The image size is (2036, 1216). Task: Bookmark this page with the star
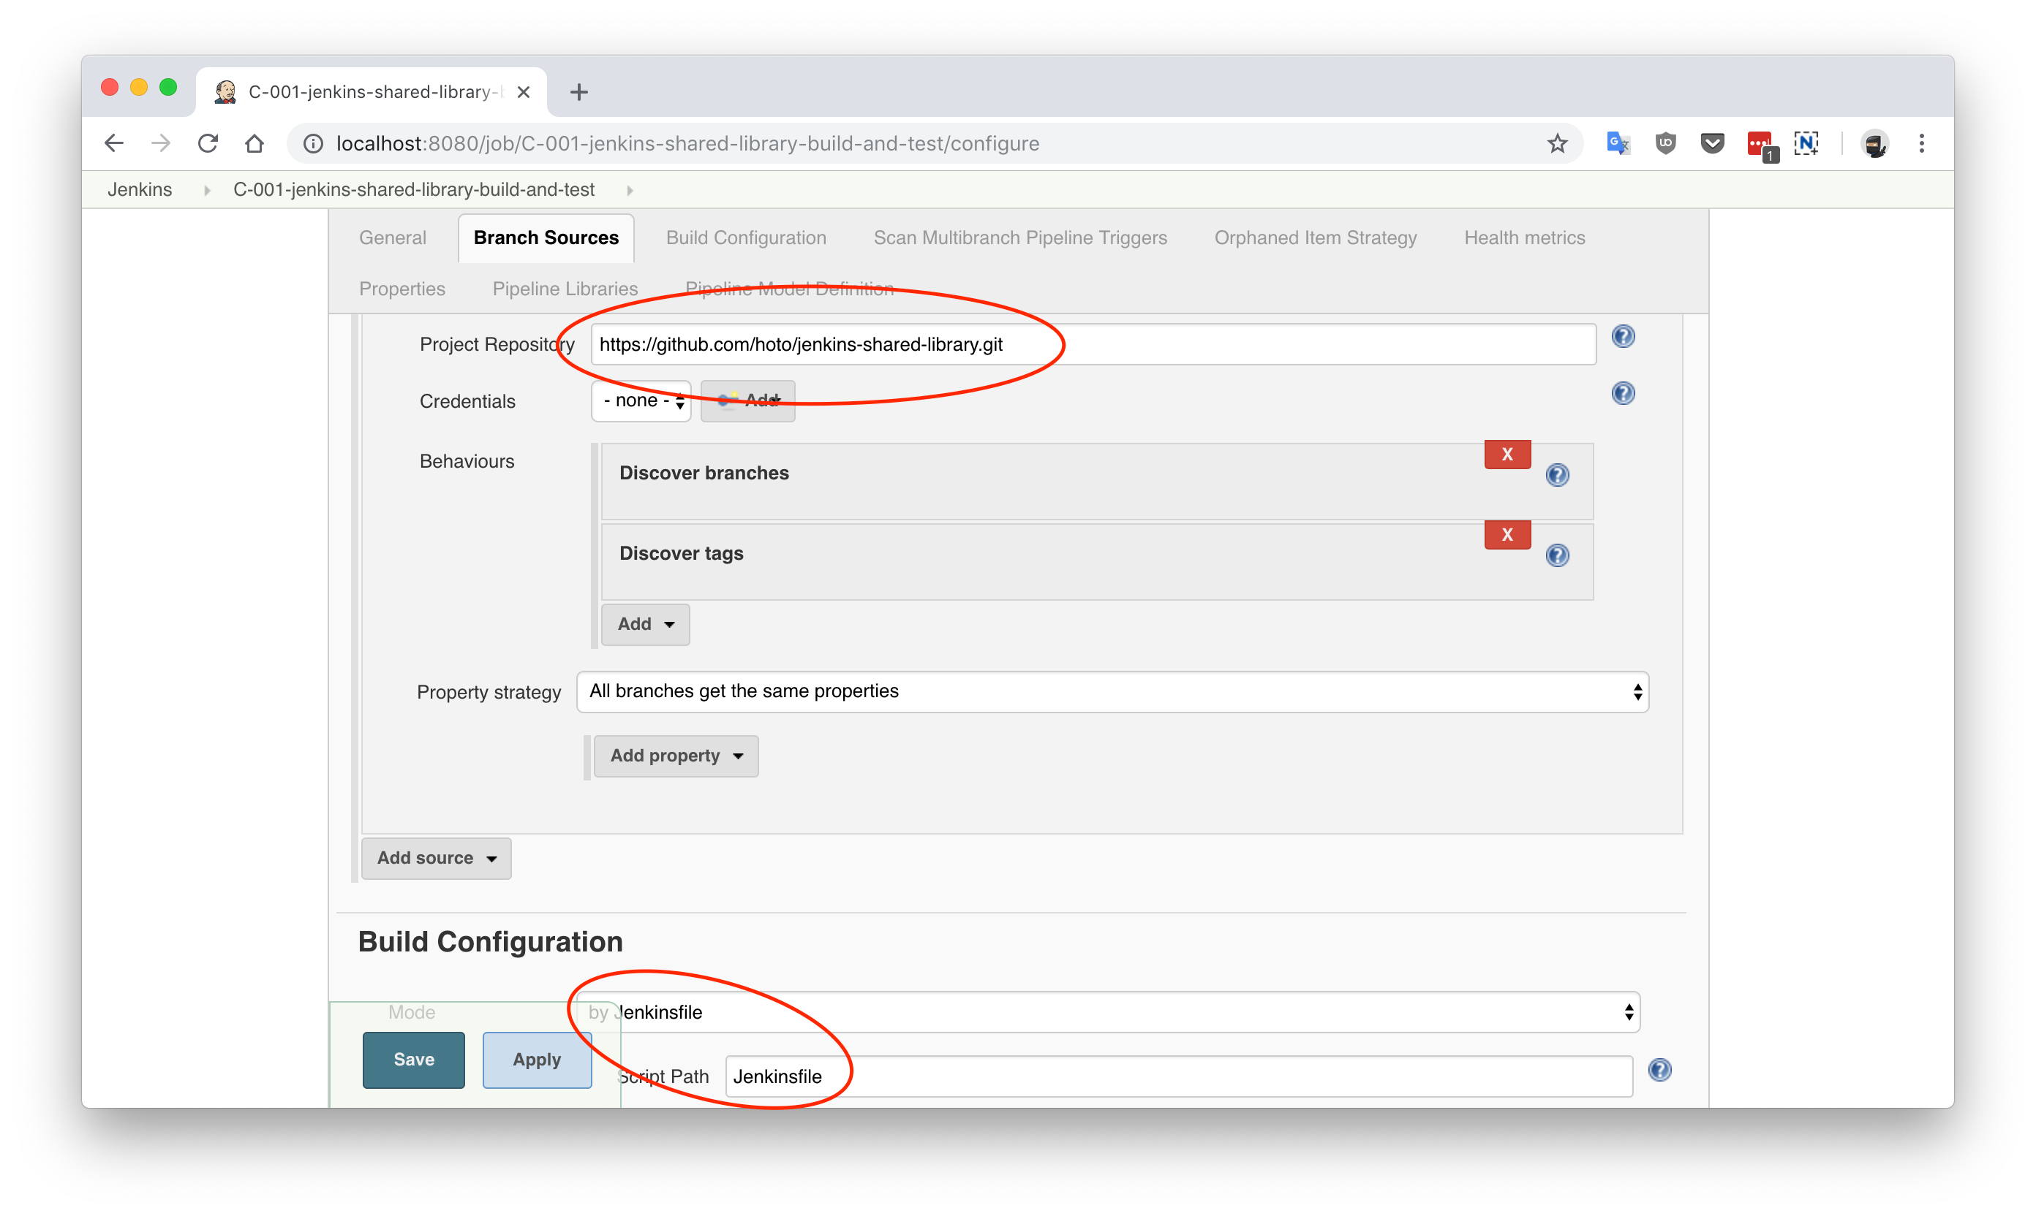(x=1556, y=144)
